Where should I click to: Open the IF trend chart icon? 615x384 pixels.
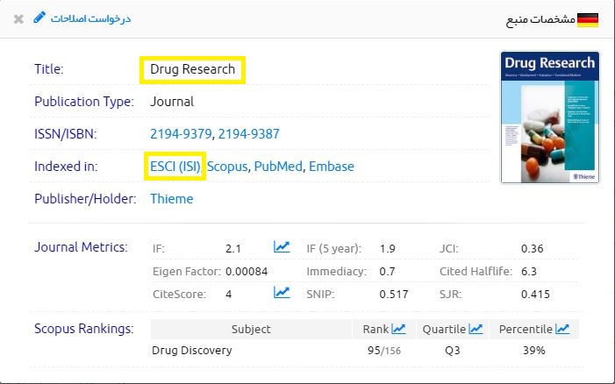click(282, 248)
